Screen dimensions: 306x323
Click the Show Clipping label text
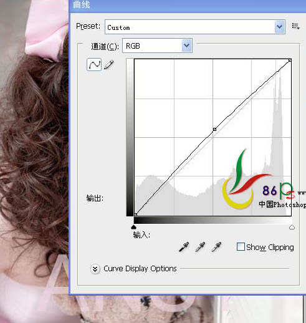270,248
